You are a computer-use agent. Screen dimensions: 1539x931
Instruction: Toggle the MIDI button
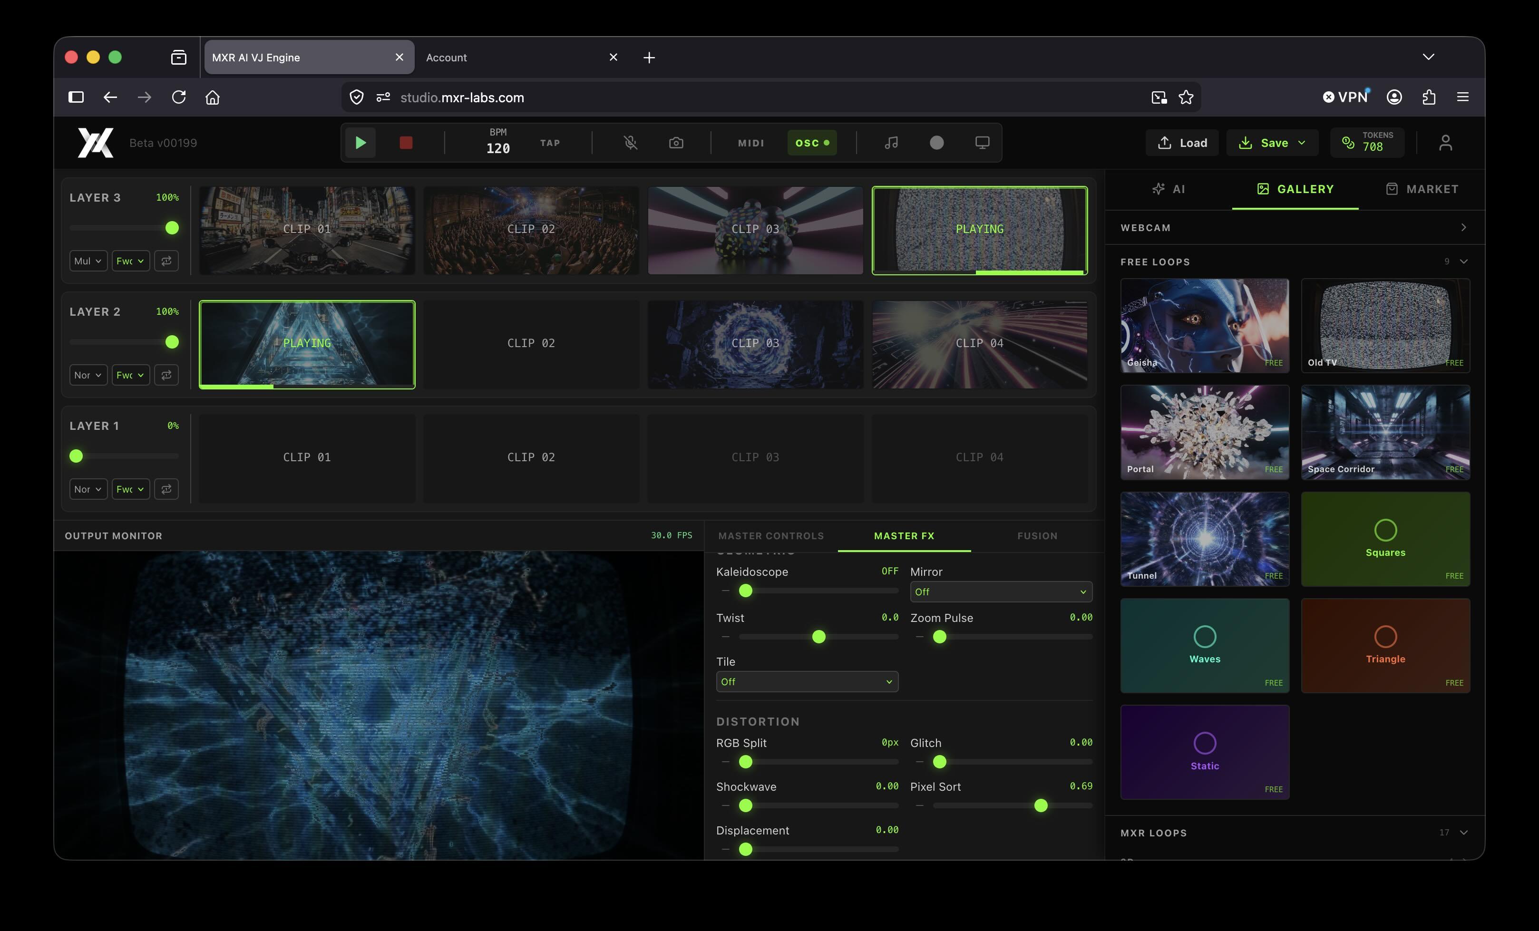point(751,143)
